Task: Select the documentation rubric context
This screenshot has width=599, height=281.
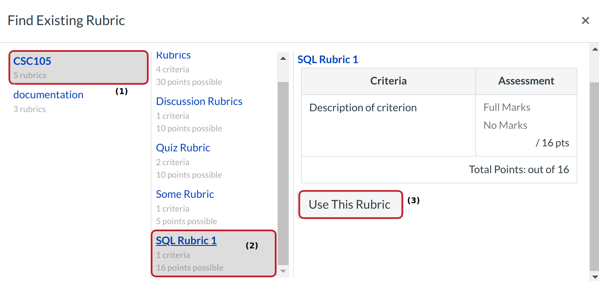Action: [48, 95]
